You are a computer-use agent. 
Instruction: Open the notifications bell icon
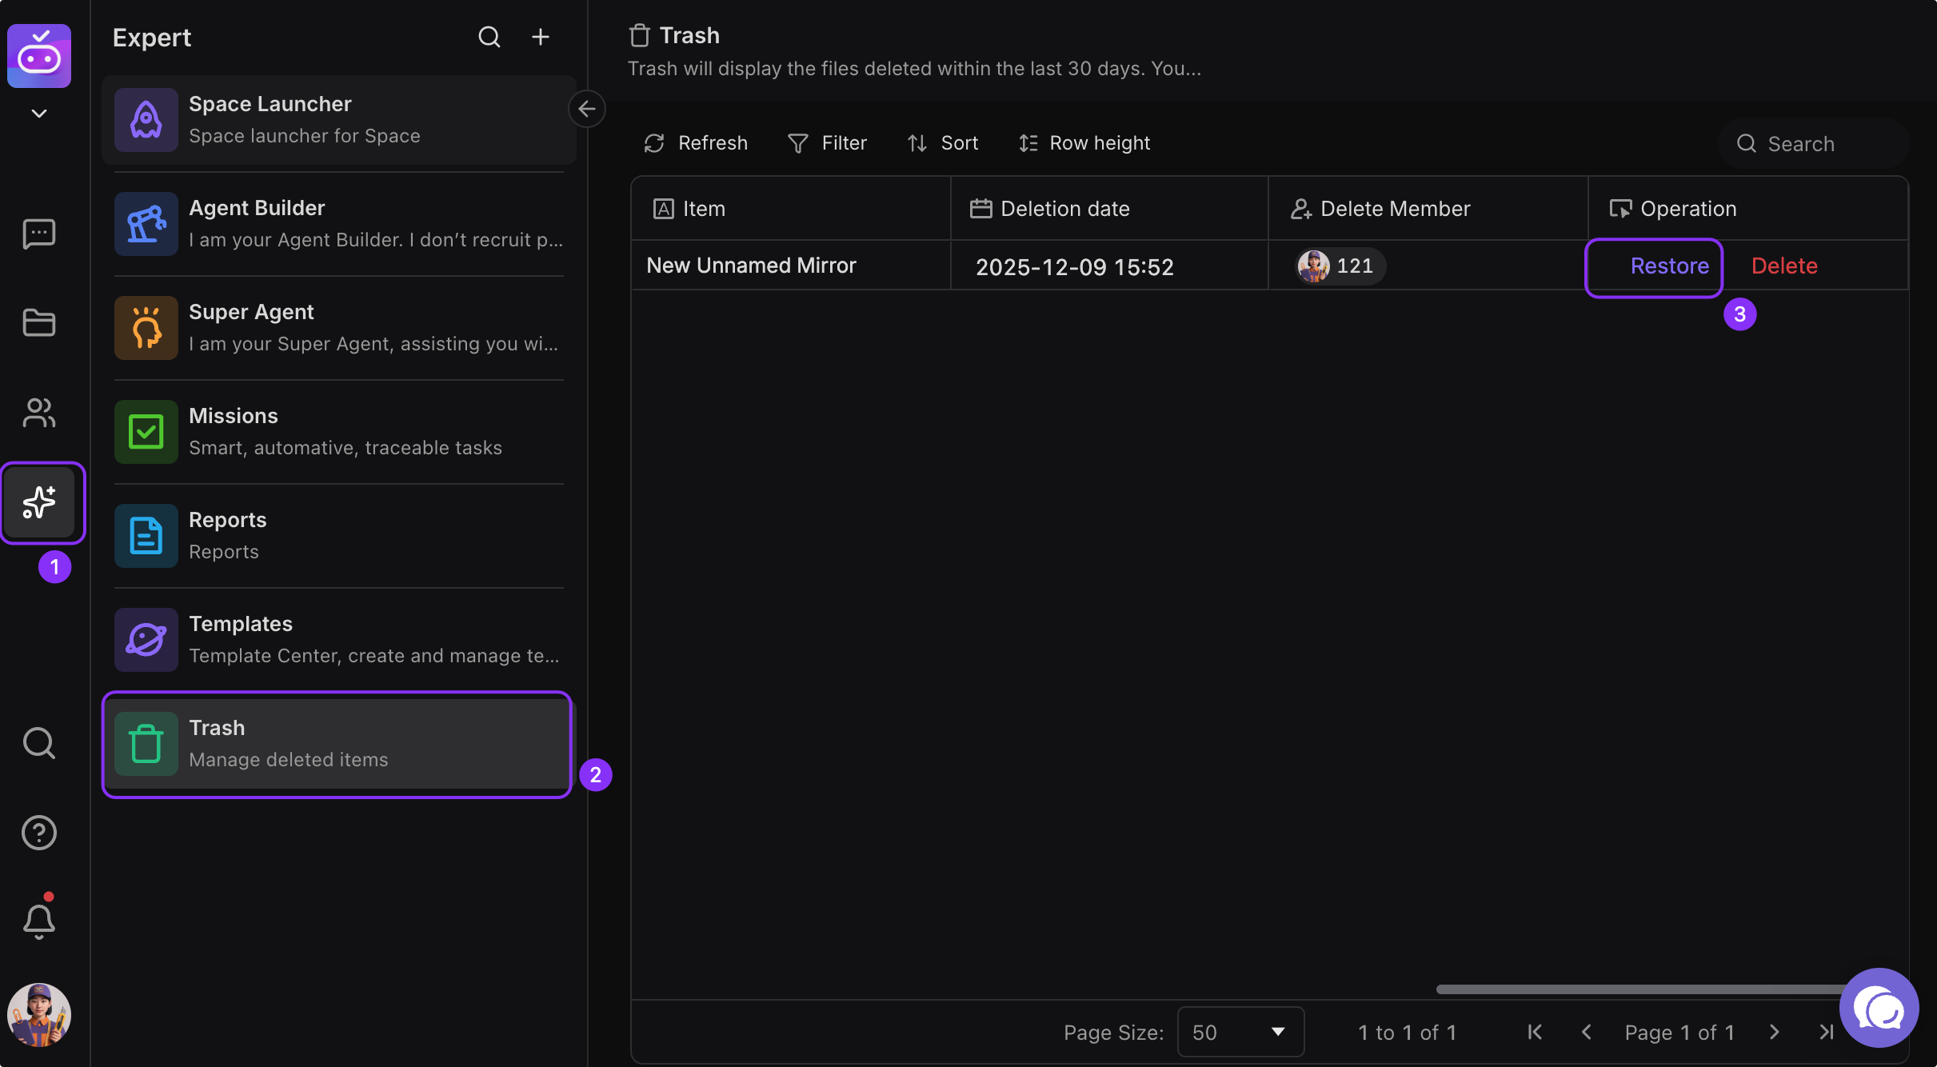(x=38, y=921)
